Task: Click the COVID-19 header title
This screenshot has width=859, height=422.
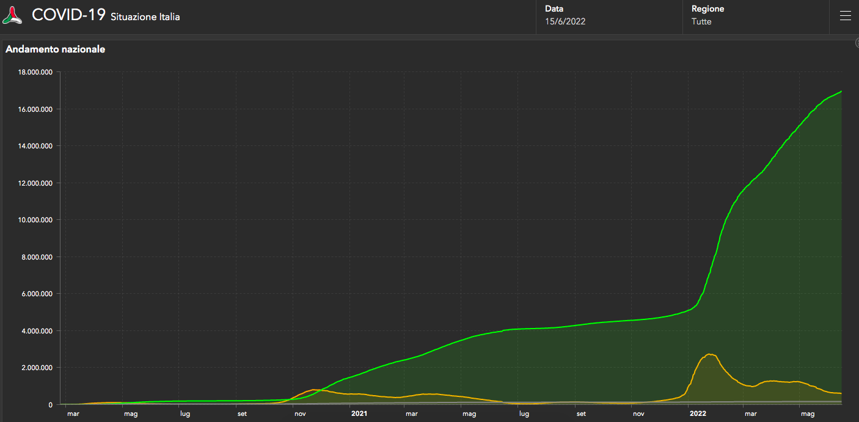Action: 68,15
